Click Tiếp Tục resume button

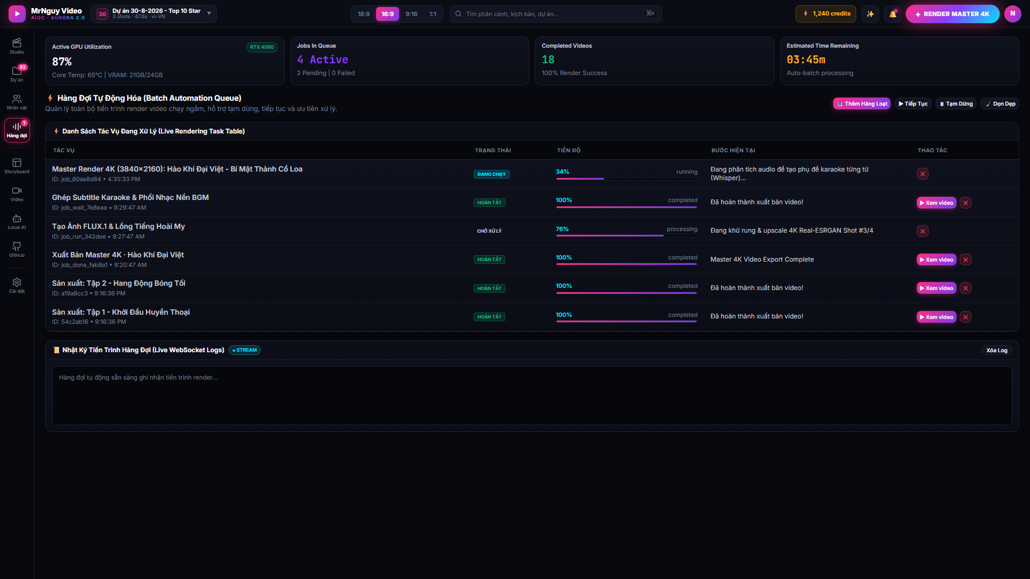coord(913,103)
